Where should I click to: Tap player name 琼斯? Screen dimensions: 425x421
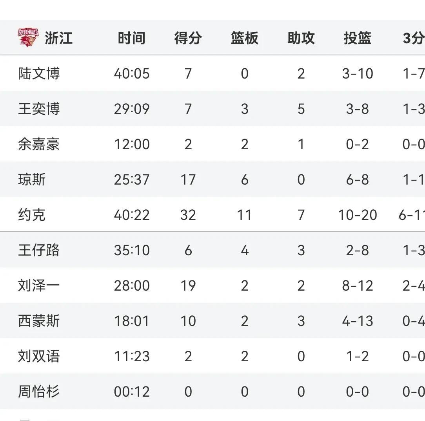[32, 179]
